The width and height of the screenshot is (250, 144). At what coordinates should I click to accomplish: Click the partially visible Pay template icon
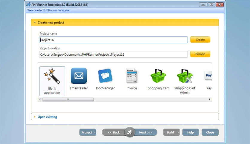tap(208, 76)
